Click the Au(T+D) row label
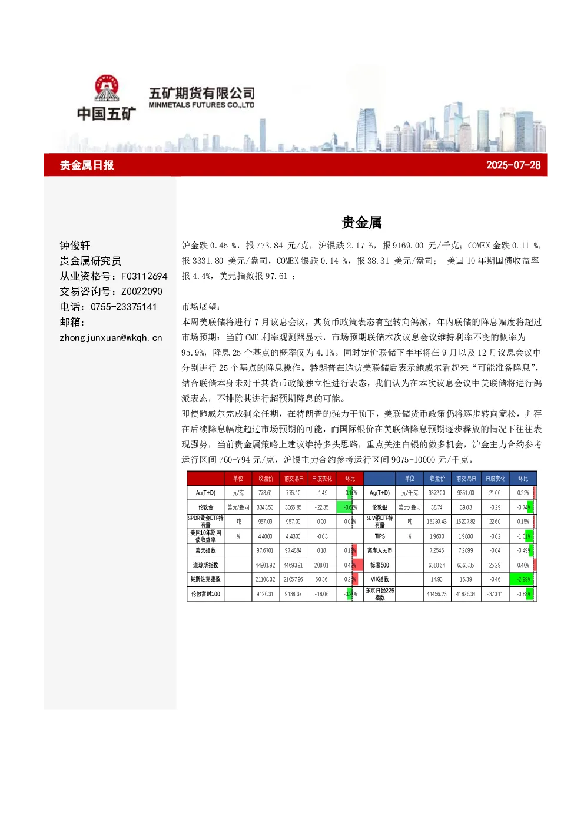The height and width of the screenshot is (826, 584). point(205,493)
